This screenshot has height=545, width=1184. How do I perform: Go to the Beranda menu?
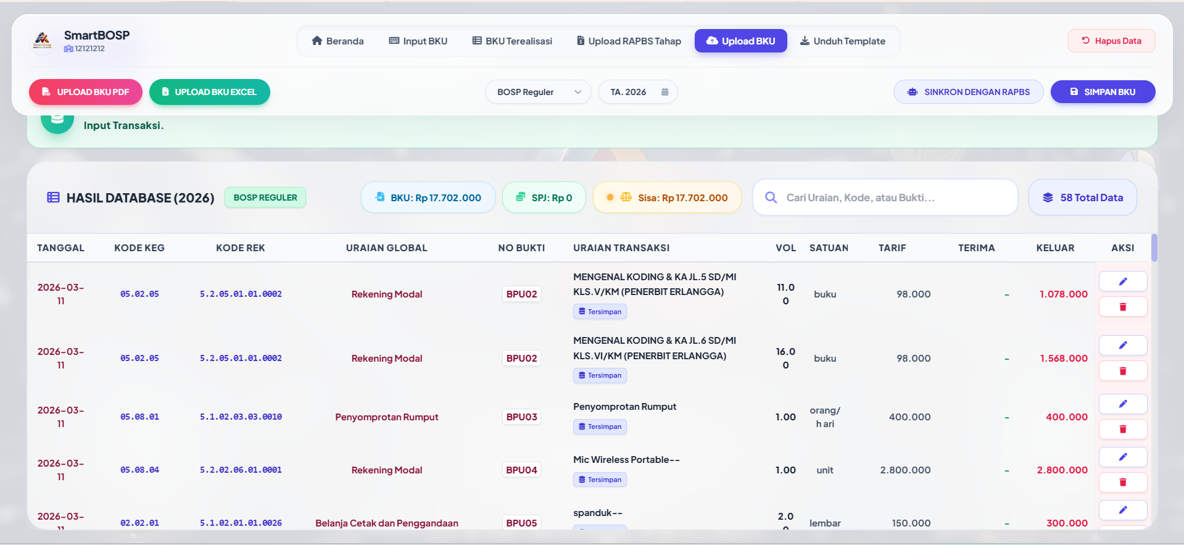(337, 41)
